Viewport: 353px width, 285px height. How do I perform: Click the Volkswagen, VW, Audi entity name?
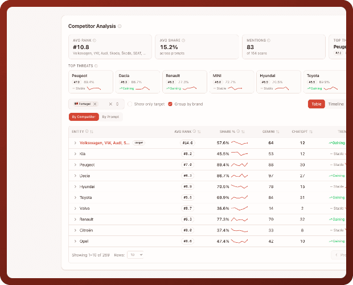(x=104, y=143)
